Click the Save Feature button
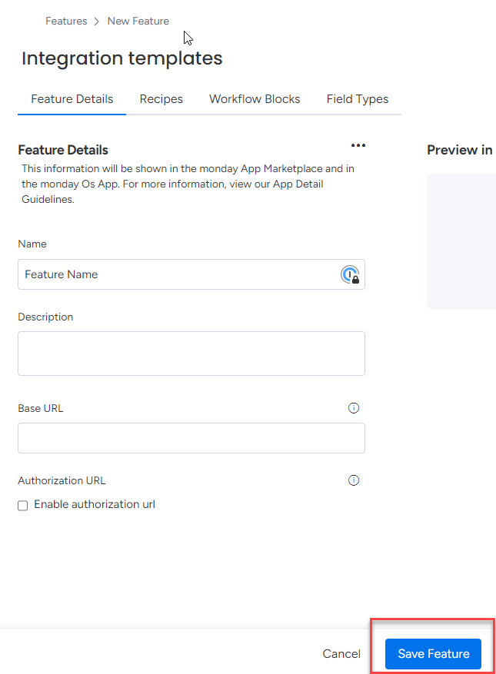This screenshot has height=674, width=496. [x=433, y=654]
